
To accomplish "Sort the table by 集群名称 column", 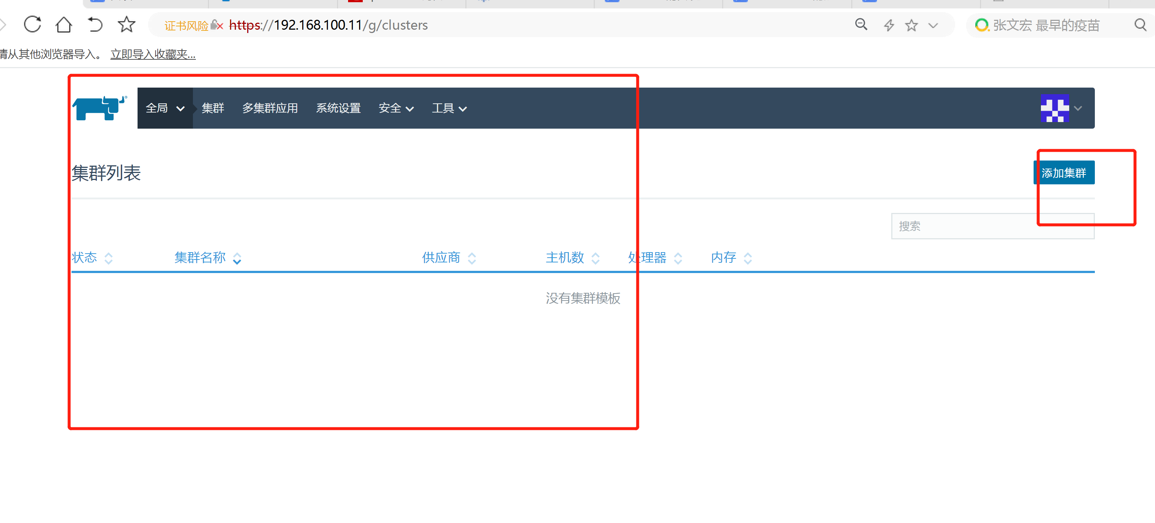I will pos(208,258).
